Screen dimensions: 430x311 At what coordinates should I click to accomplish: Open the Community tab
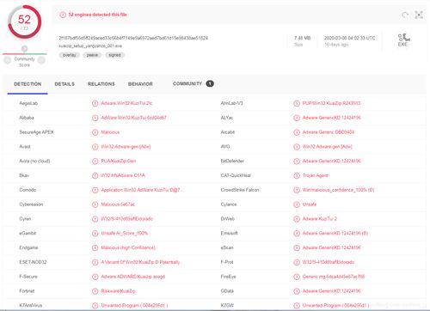[x=187, y=83]
